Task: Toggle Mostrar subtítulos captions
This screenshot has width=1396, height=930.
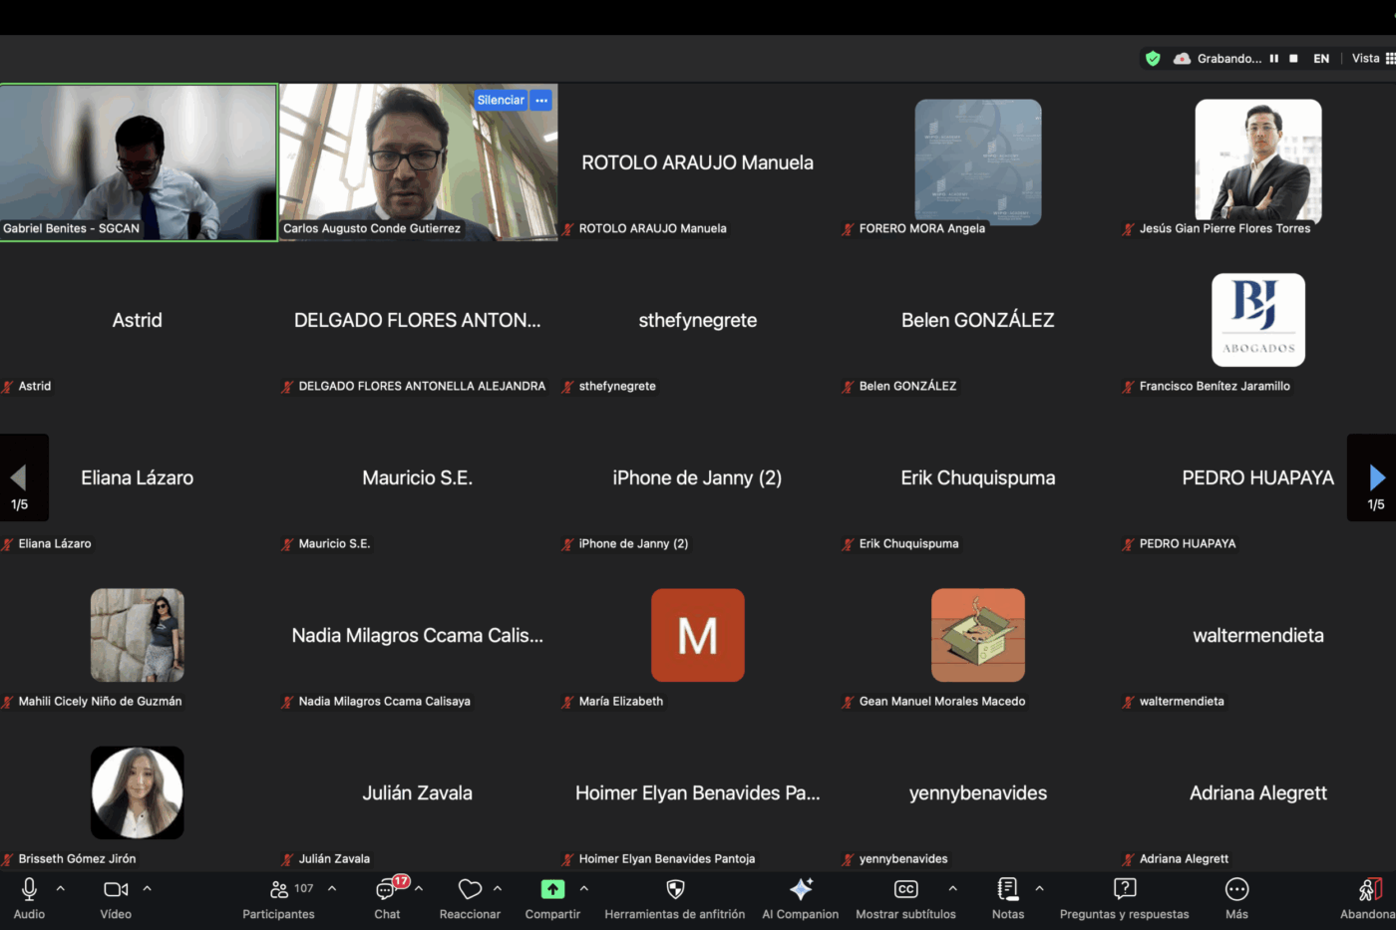Action: pos(905,889)
